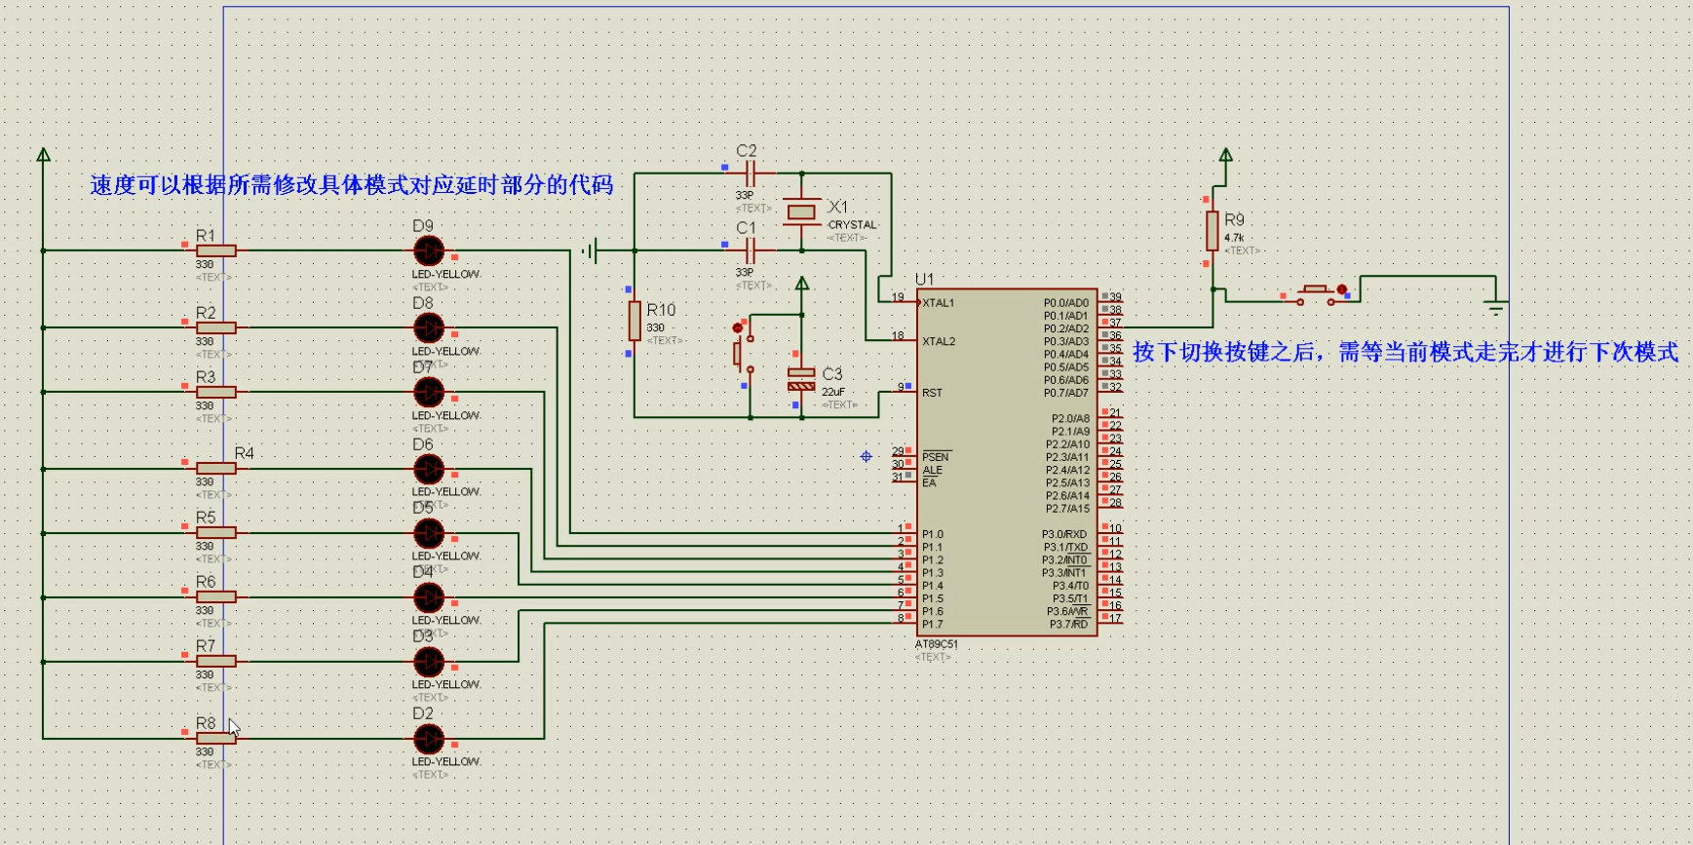1693x845 pixels.
Task: Select resistor R10 near the reset circuit
Action: click(x=635, y=321)
